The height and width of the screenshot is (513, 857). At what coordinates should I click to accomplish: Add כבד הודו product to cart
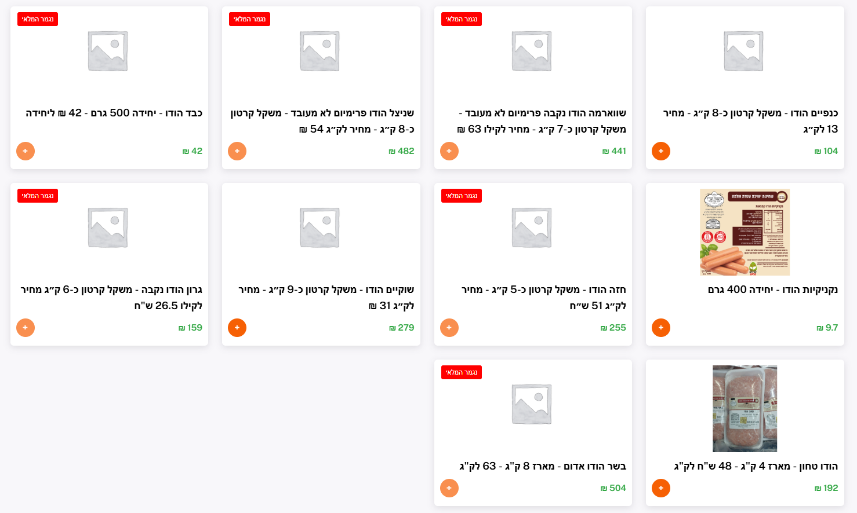click(x=26, y=151)
